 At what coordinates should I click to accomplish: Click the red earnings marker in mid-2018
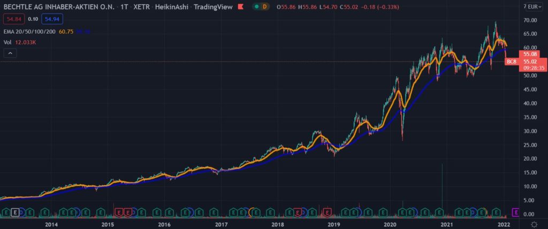[x=298, y=211]
